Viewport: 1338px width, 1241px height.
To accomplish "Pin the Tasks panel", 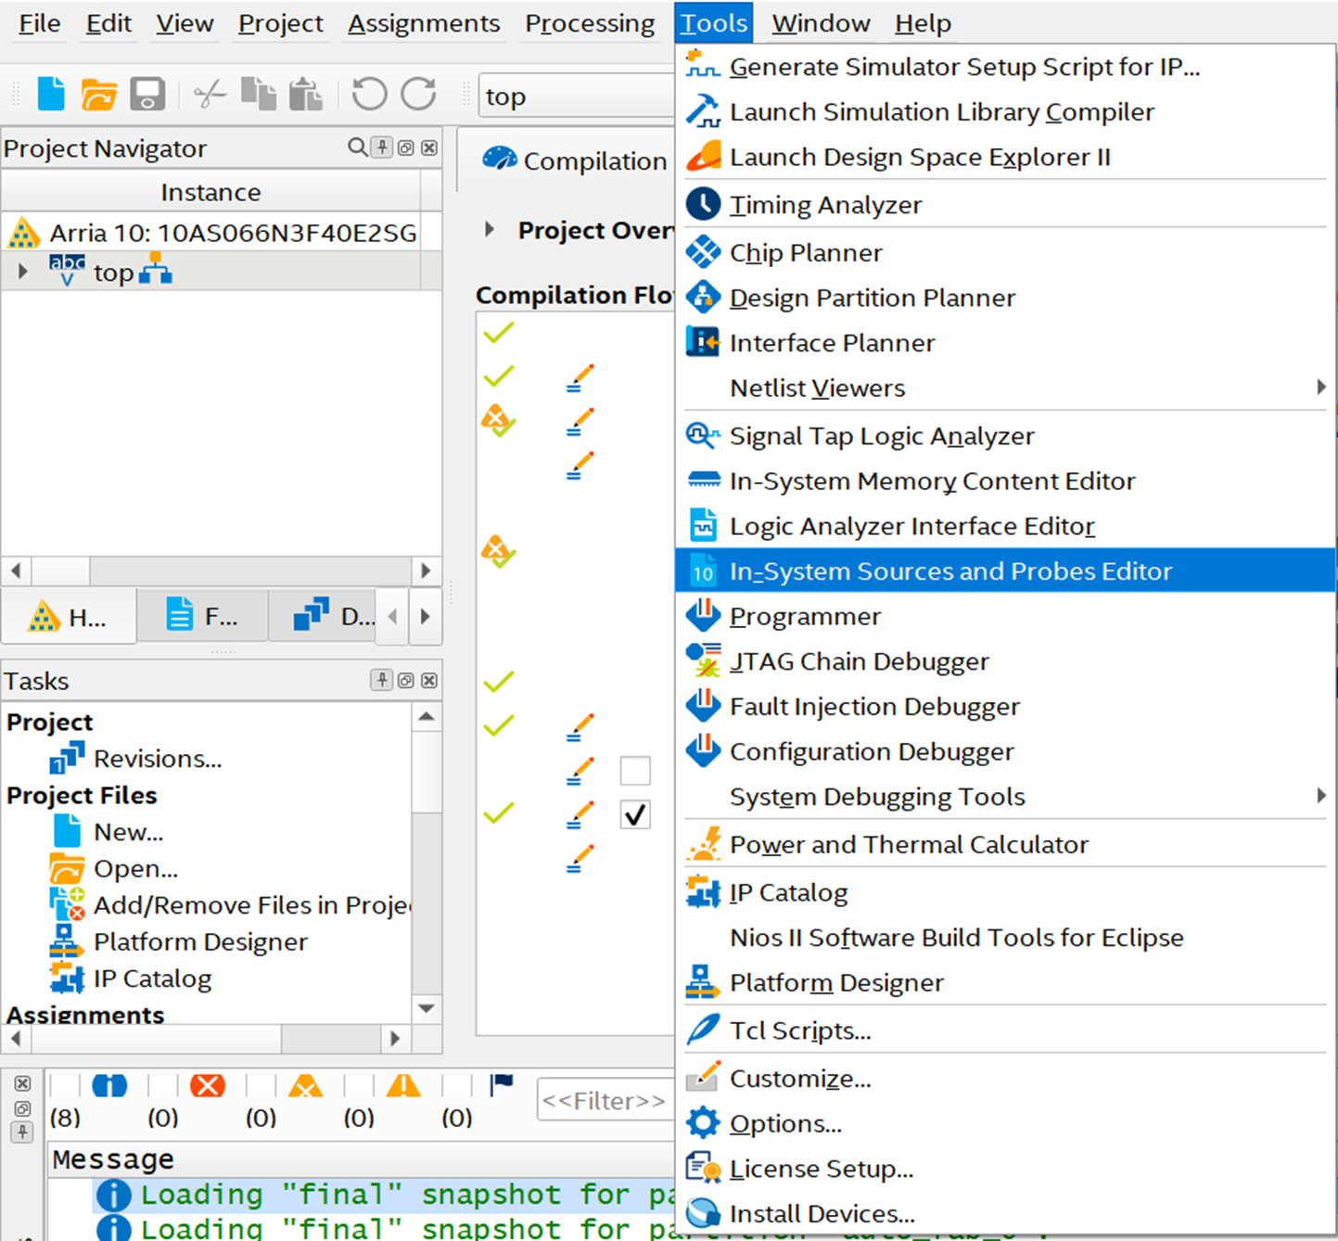I will [x=381, y=680].
